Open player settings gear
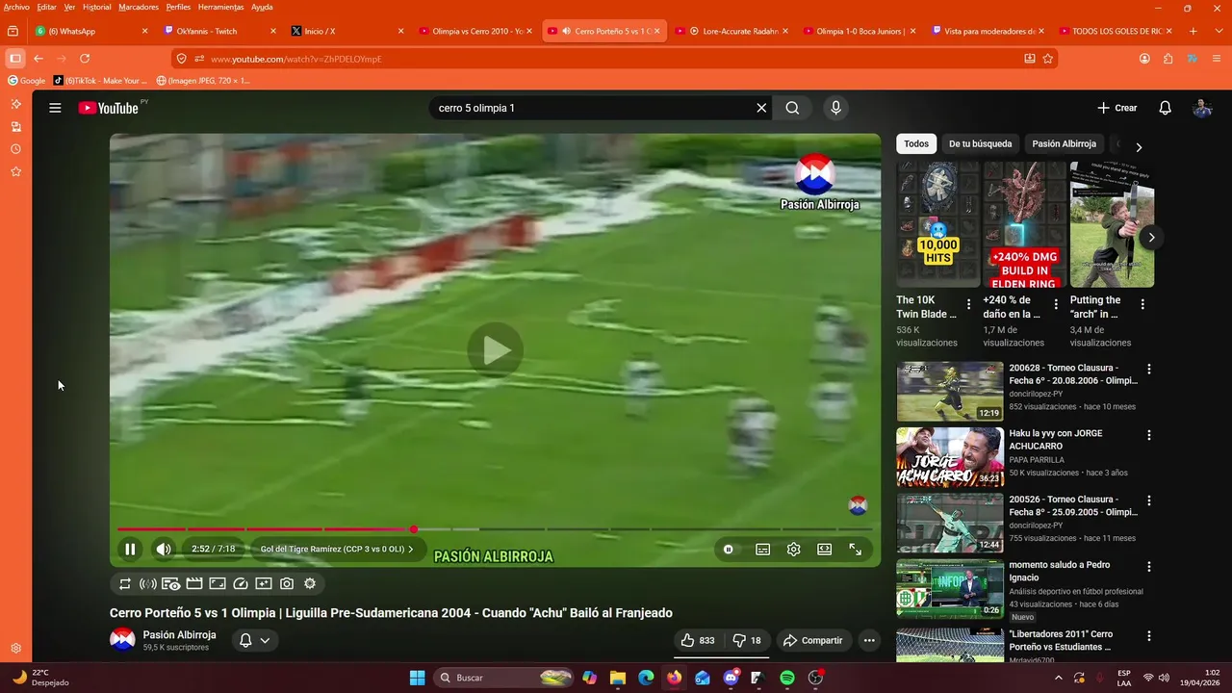 coord(793,550)
